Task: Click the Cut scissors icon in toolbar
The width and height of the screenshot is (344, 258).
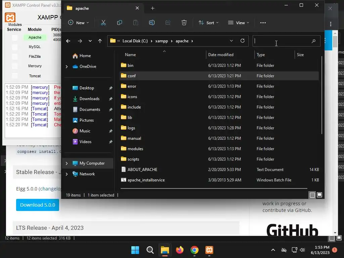Action: 103,23
